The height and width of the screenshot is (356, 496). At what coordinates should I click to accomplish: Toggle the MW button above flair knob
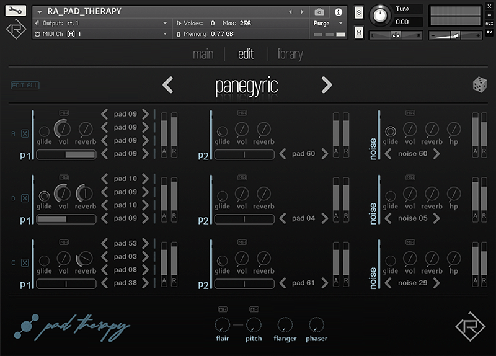[x=223, y=309]
